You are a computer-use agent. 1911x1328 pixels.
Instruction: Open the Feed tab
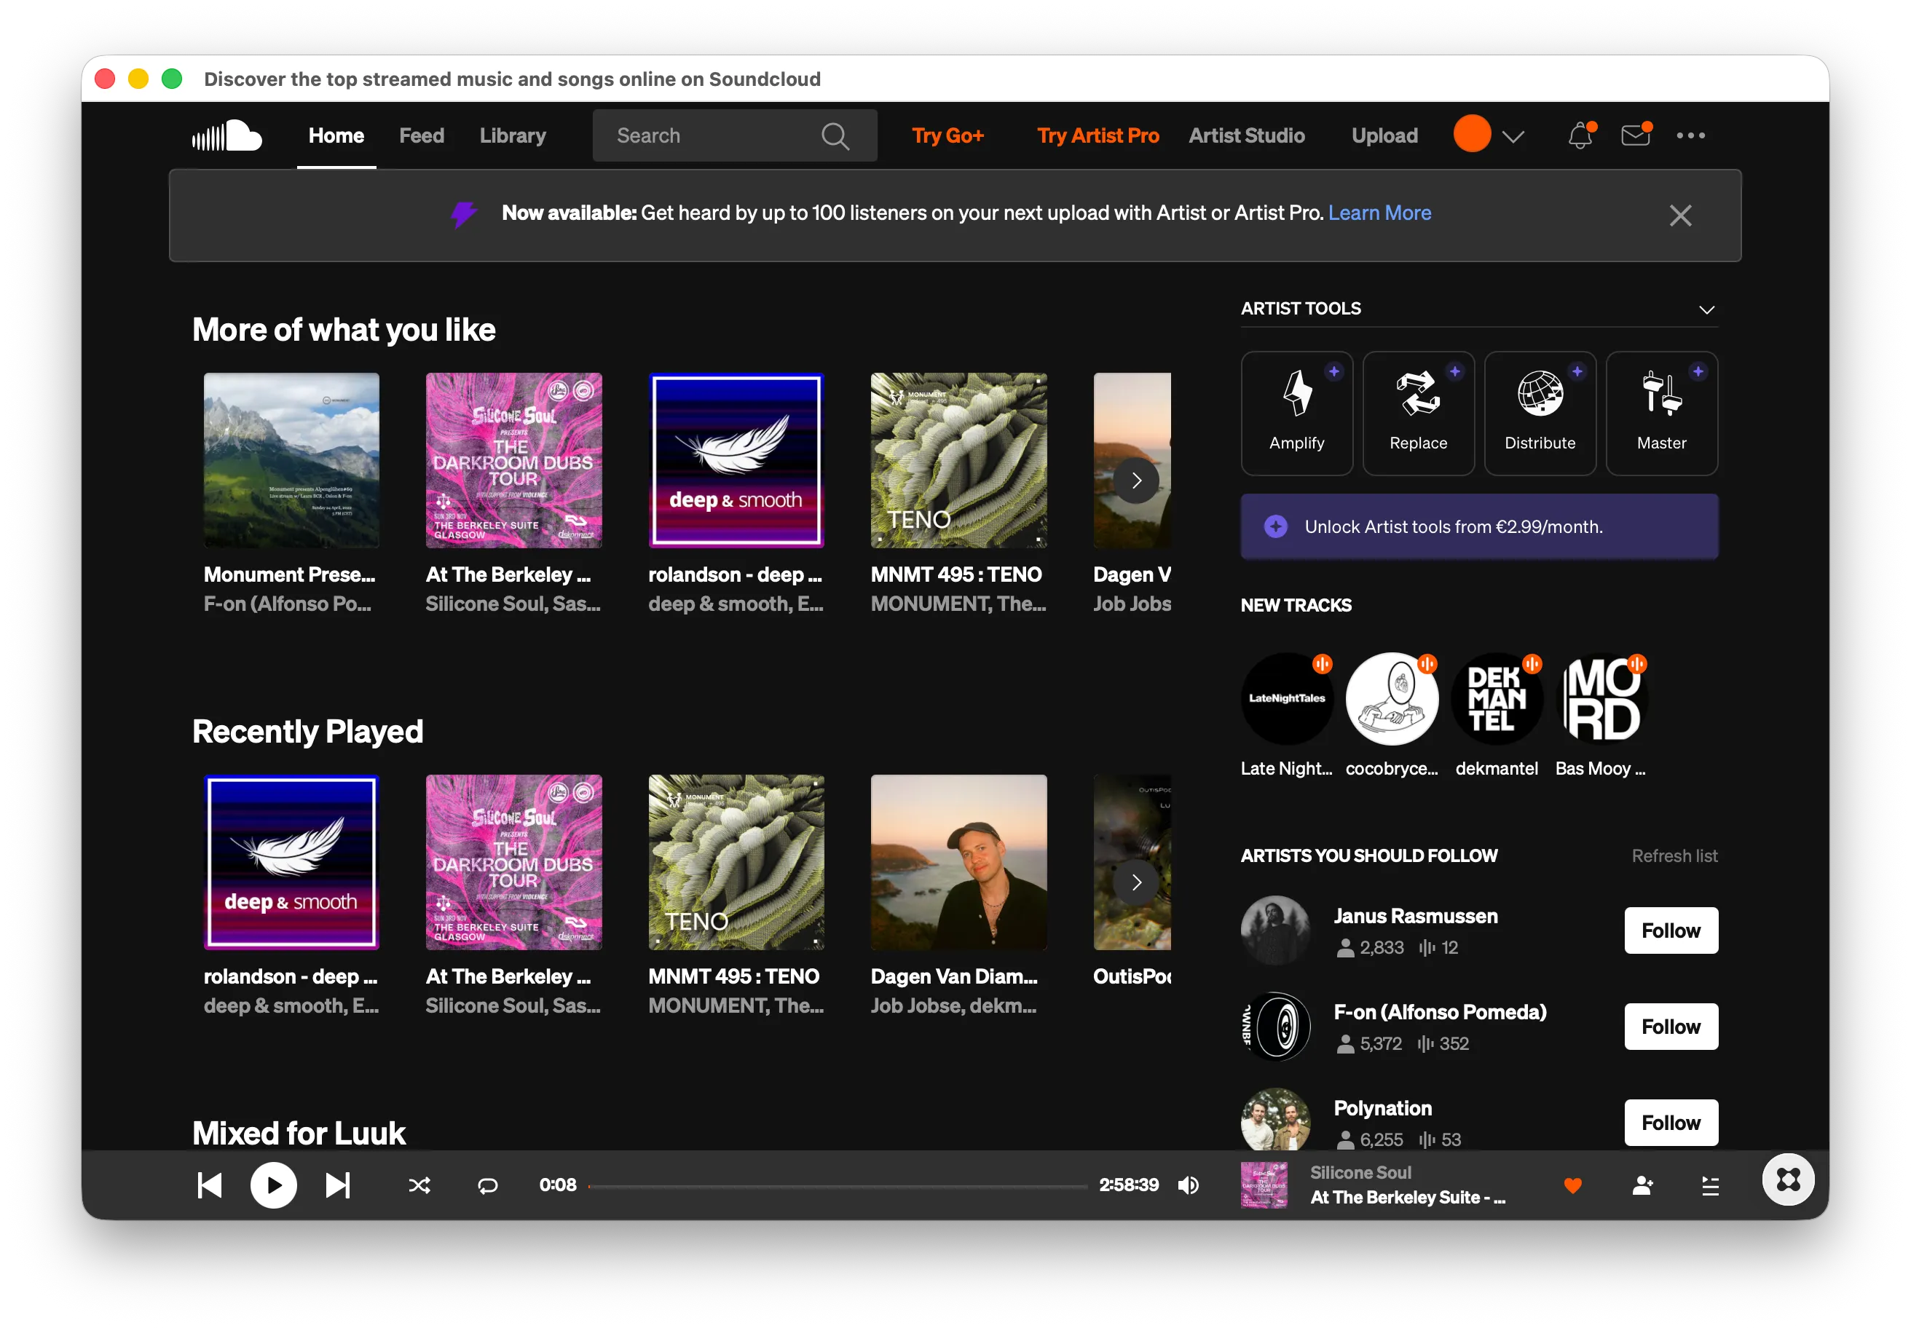coord(421,135)
